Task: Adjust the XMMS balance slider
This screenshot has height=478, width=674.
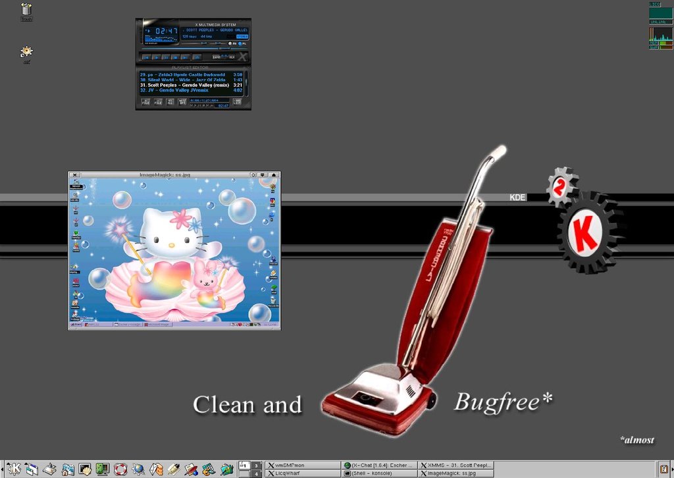Action: [x=219, y=43]
